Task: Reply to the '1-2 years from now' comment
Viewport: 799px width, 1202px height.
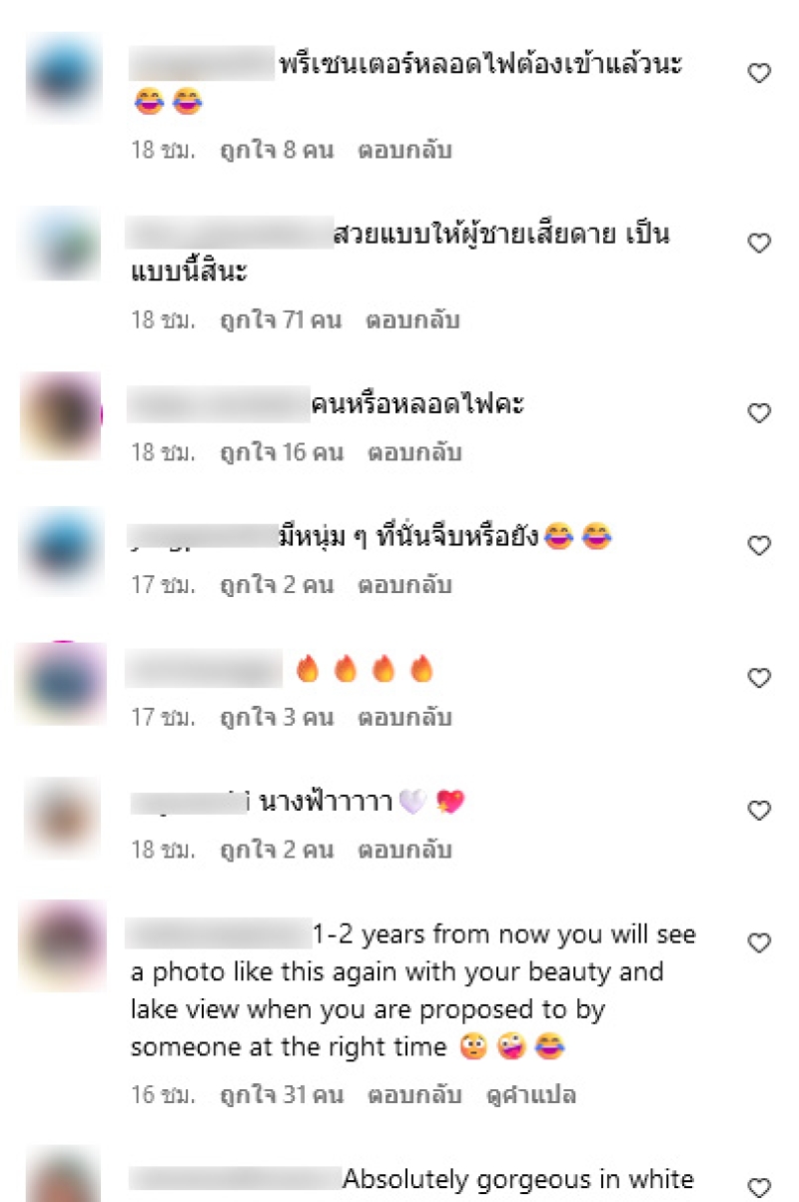Action: (414, 1095)
